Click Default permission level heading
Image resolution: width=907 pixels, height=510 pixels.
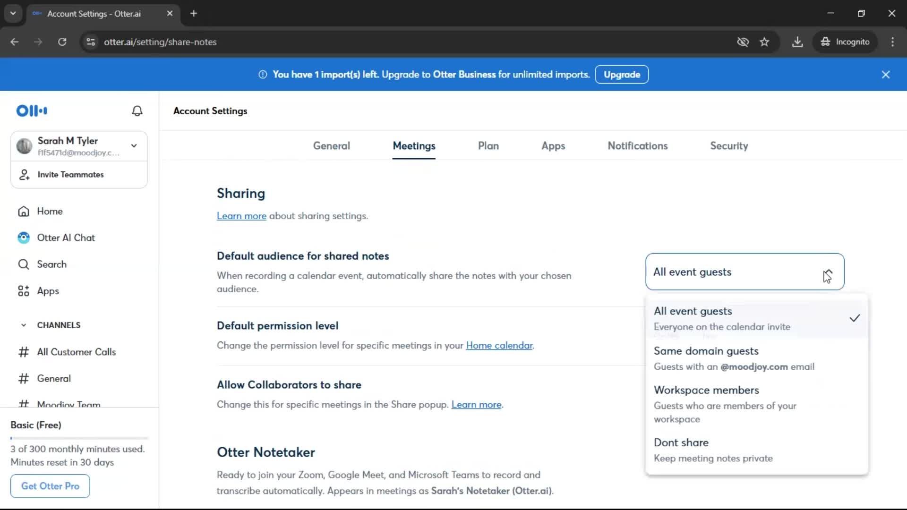[x=278, y=326]
